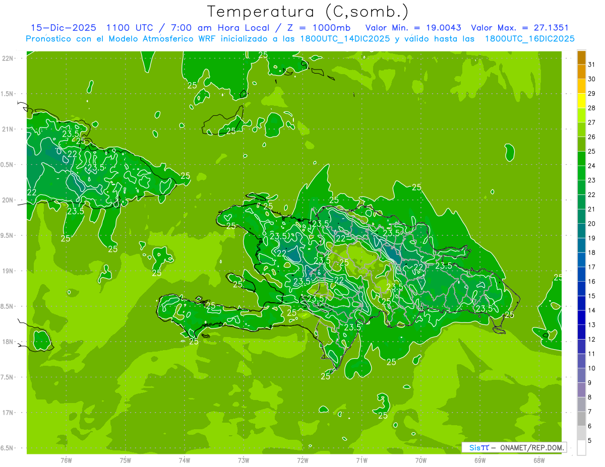Click the 20N latitude axis label
Screen dimensions: 605x467
(8, 200)
